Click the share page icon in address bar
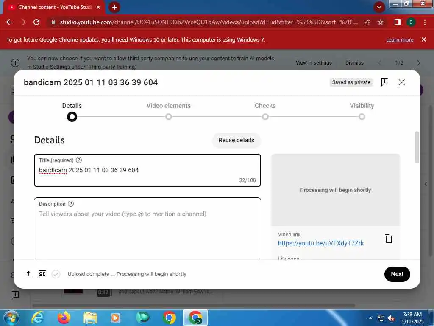This screenshot has width=434, height=326. [367, 22]
